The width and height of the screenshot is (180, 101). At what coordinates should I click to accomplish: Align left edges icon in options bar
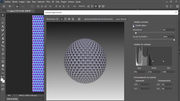38,6
